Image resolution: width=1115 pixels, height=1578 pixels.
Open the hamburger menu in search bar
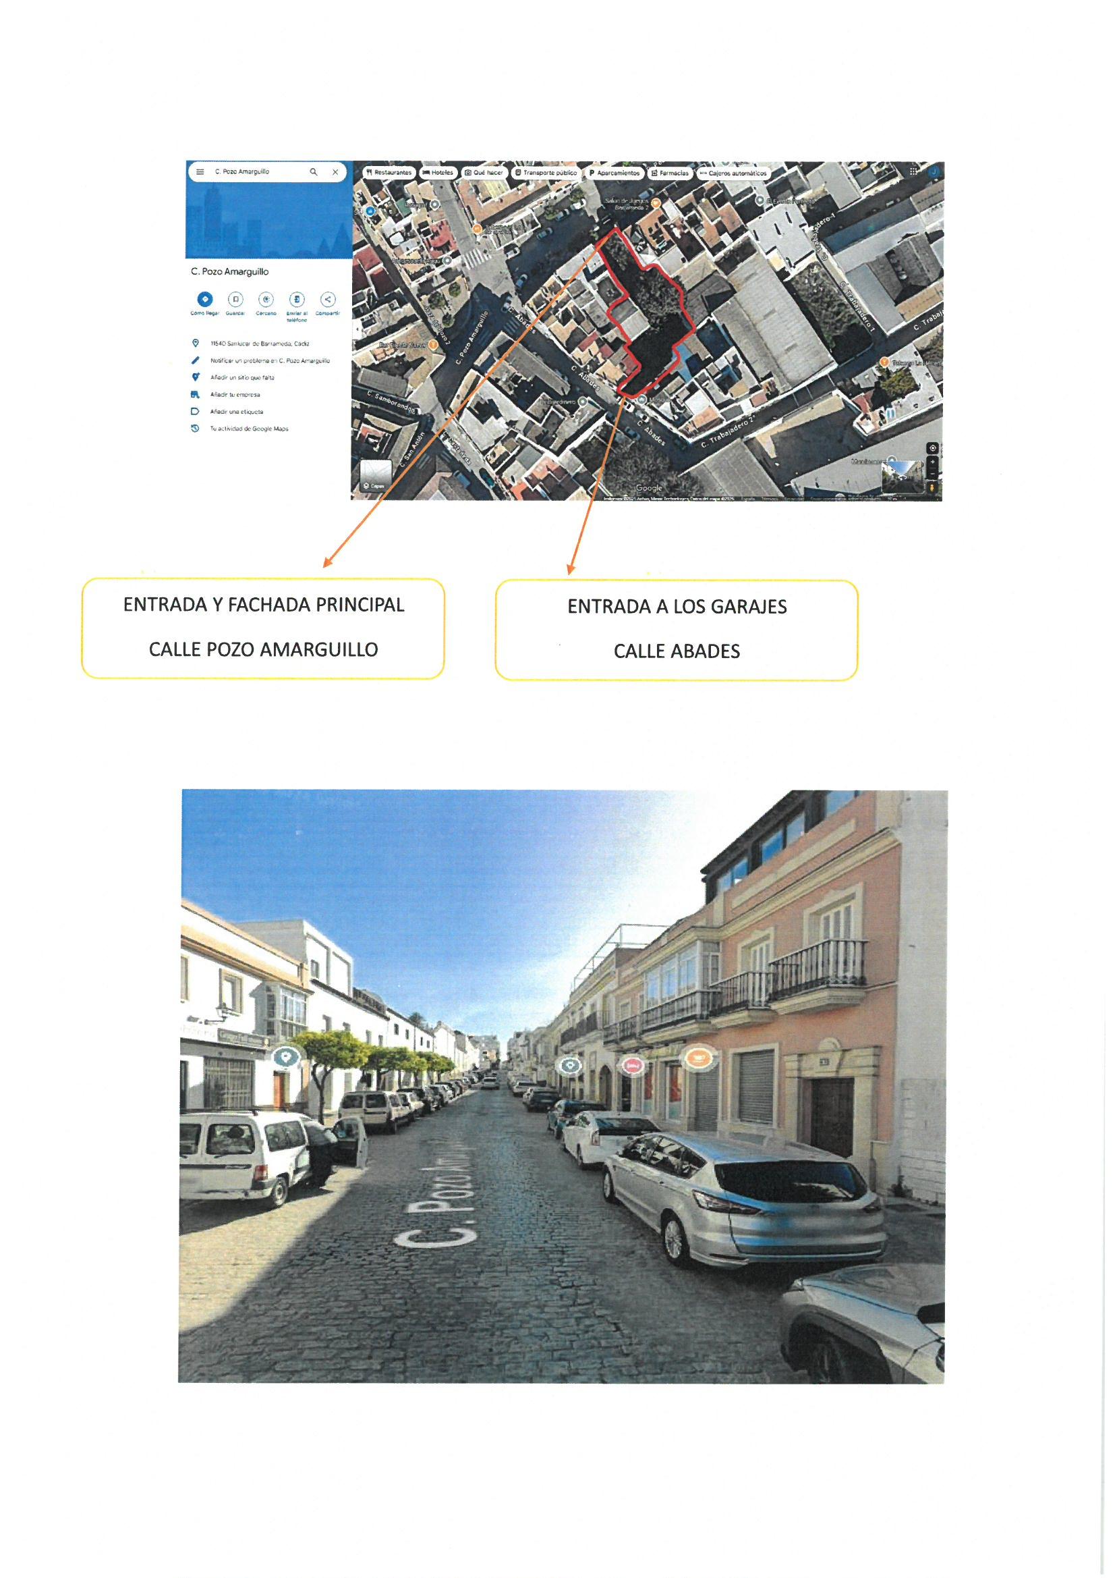tap(200, 172)
